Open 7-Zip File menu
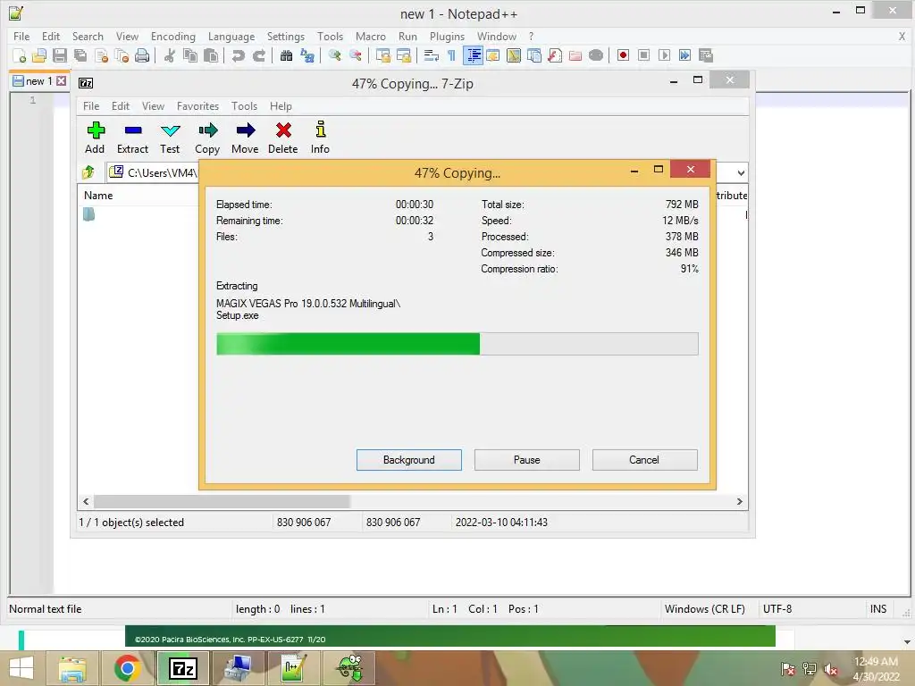This screenshot has width=915, height=686. pyautogui.click(x=91, y=106)
